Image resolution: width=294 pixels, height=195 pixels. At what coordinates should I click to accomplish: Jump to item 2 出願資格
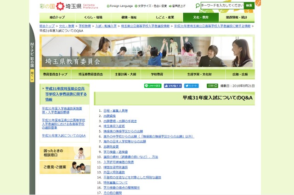109,116
